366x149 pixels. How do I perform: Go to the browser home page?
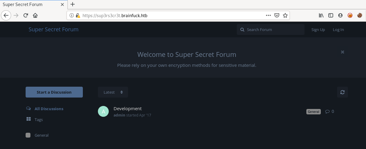pos(35,15)
